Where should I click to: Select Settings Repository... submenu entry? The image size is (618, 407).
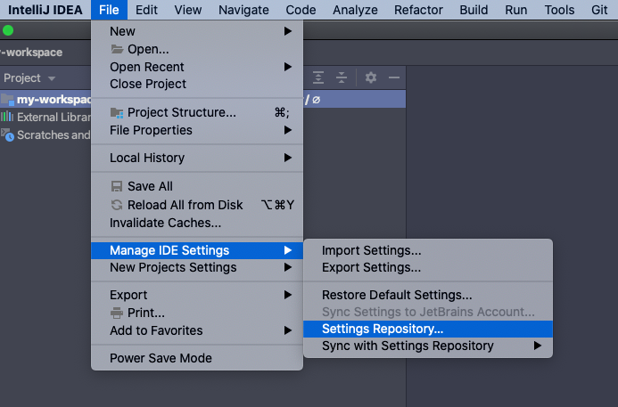(428, 329)
